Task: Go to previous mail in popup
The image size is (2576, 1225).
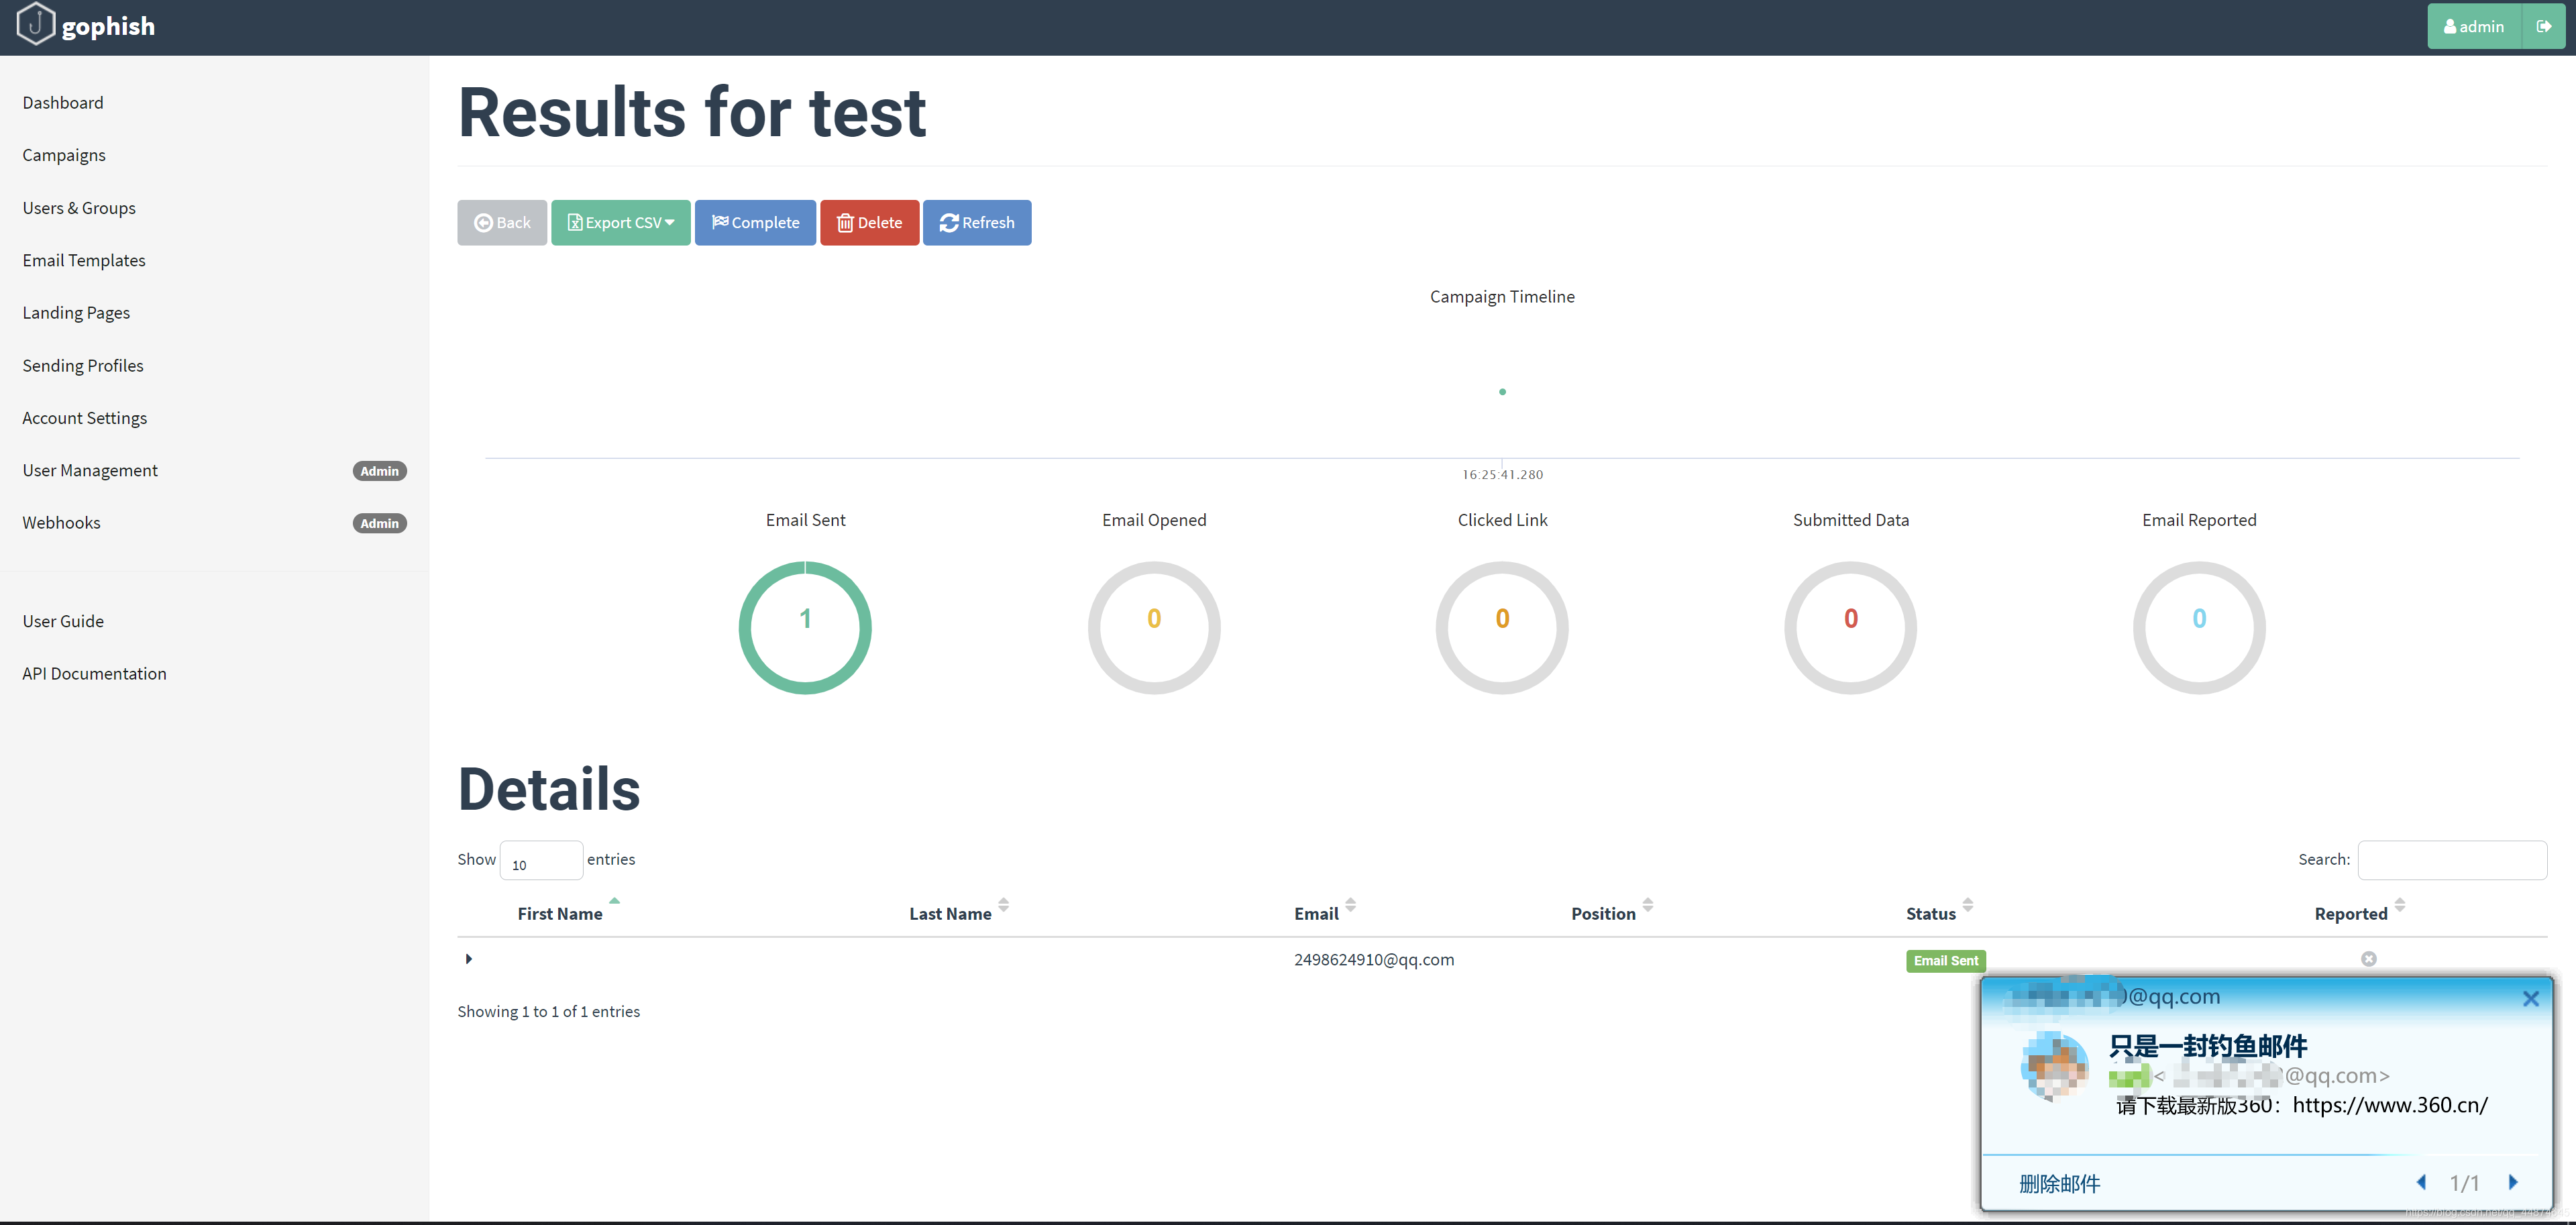Action: [x=2421, y=1183]
